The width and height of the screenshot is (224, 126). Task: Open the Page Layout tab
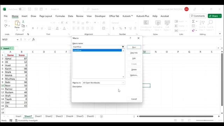click(46, 16)
